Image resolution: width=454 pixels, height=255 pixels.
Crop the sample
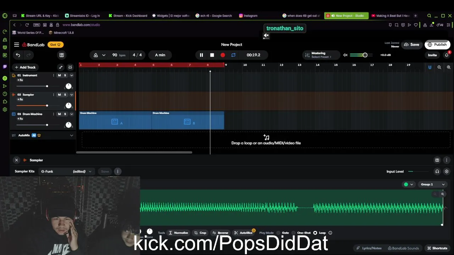point(200,233)
